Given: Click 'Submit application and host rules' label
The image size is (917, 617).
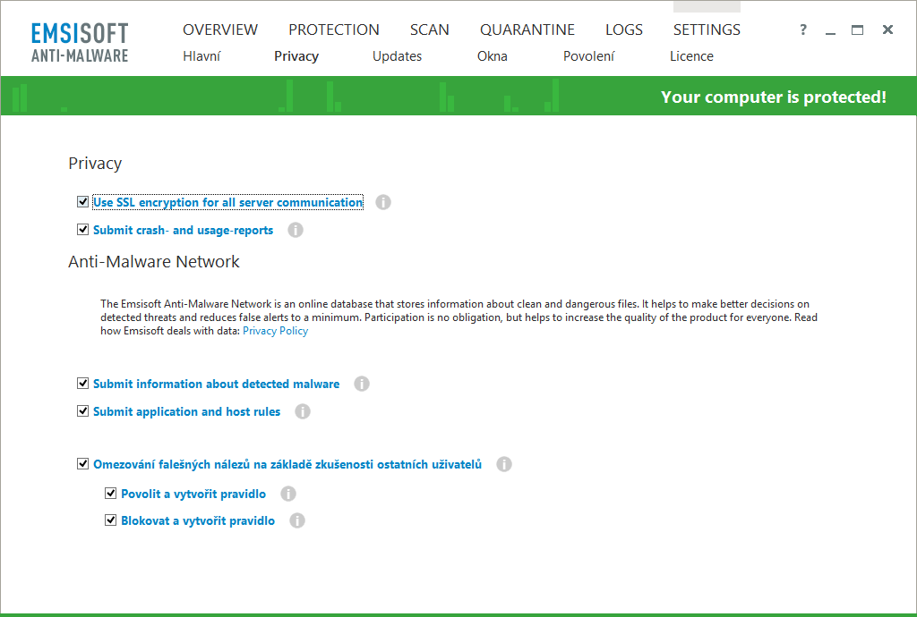Looking at the screenshot, I should [186, 411].
